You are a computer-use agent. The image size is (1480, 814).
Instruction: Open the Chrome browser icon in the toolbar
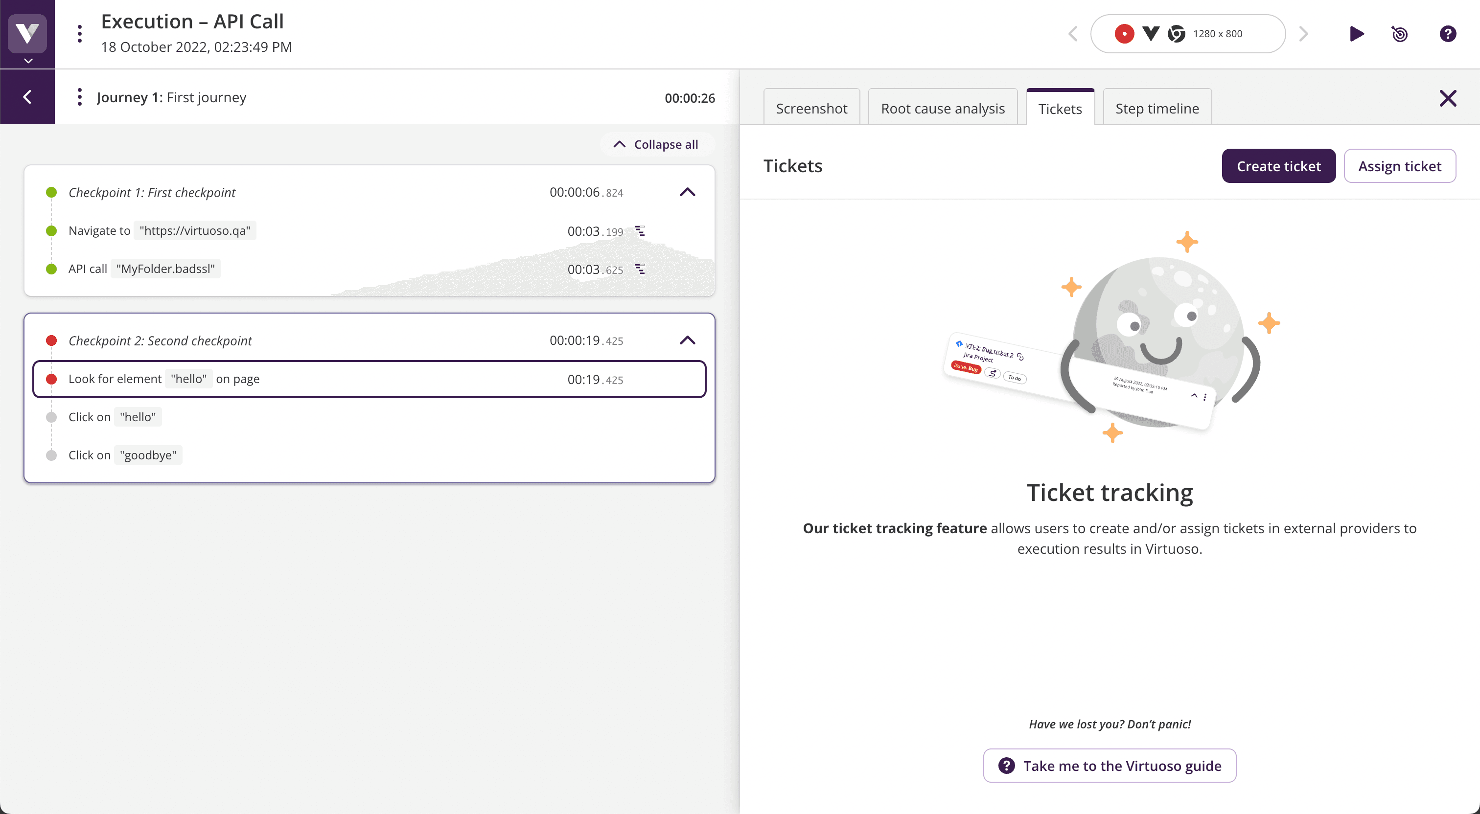point(1177,34)
